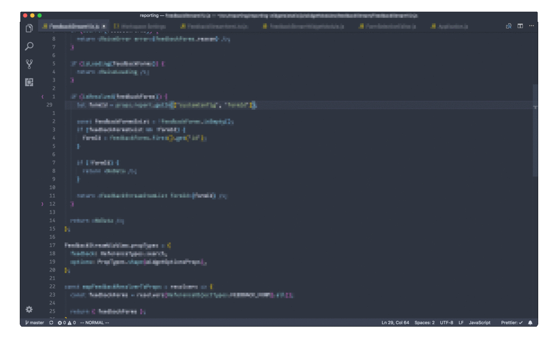Toggle the editor layout icon near top right
The width and height of the screenshot is (558, 355).
[x=519, y=25]
